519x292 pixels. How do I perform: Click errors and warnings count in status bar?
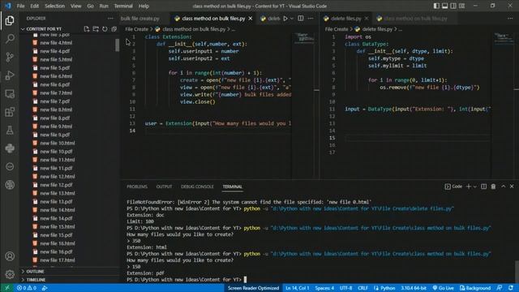tap(27, 288)
